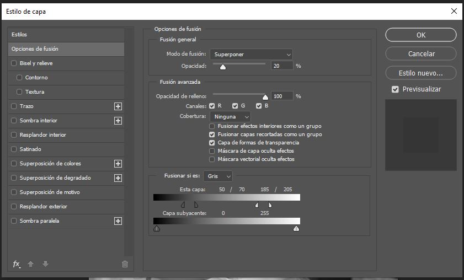Select the Estilos entry in left panel

point(66,35)
